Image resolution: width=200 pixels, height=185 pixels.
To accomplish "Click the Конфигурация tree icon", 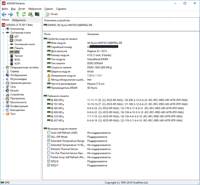I will pos(8,106).
